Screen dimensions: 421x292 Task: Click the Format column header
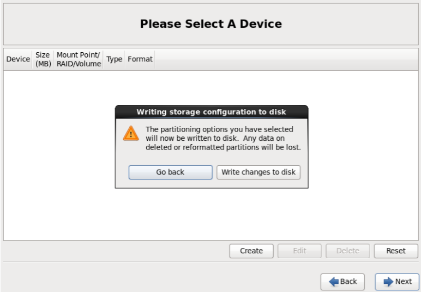coord(140,59)
